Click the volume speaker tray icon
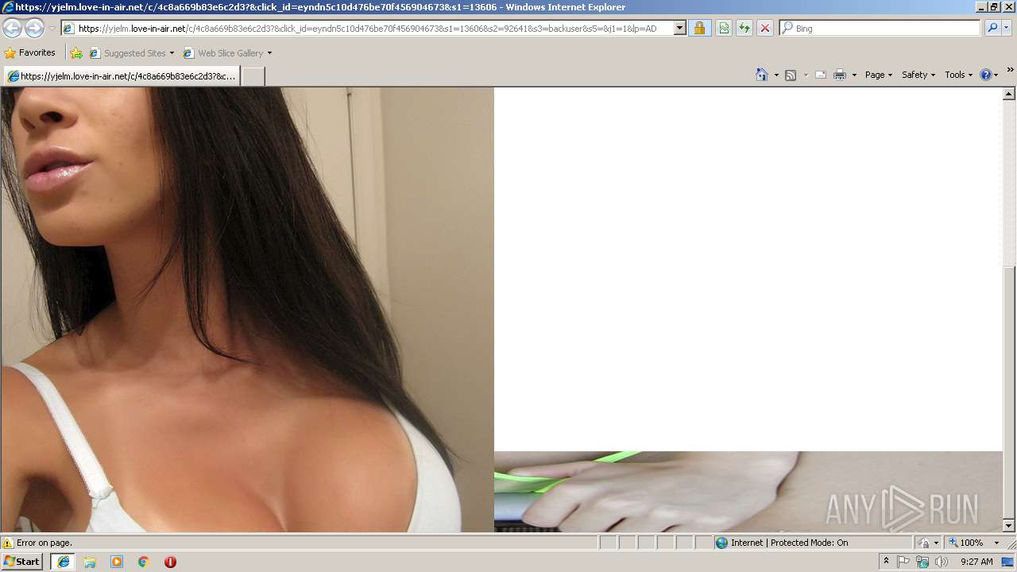Screen dimensions: 1017x572 [x=942, y=562]
